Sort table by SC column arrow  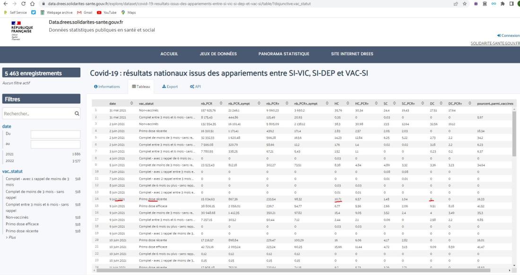pos(394,103)
